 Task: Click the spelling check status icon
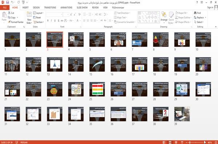tap(17, 142)
